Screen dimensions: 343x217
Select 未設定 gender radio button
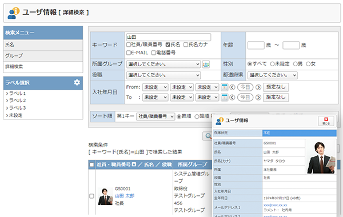click(x=272, y=64)
